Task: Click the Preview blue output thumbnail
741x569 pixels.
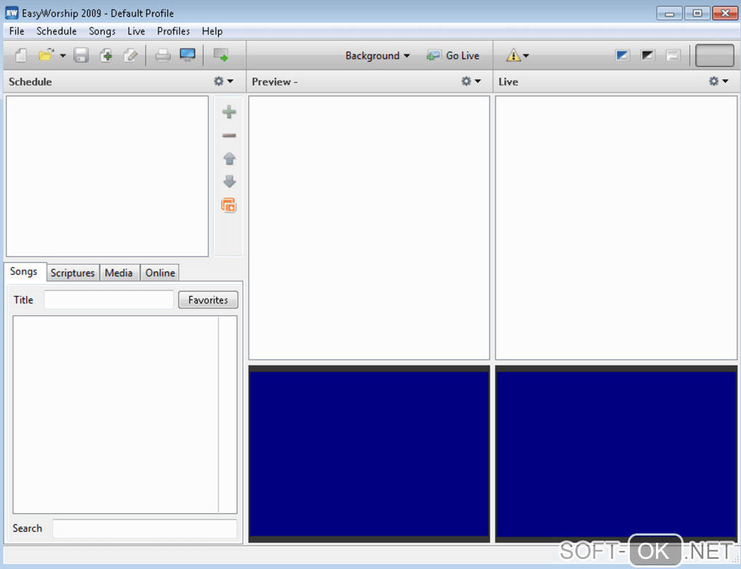Action: tap(369, 453)
